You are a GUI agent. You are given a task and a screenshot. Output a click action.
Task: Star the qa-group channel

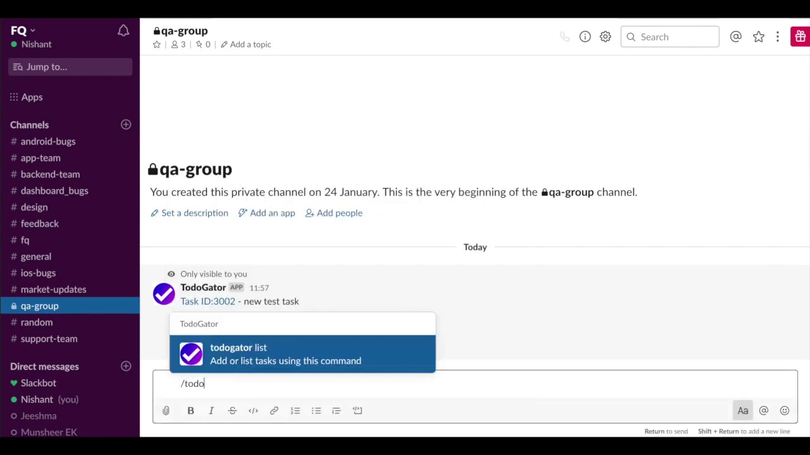(157, 44)
